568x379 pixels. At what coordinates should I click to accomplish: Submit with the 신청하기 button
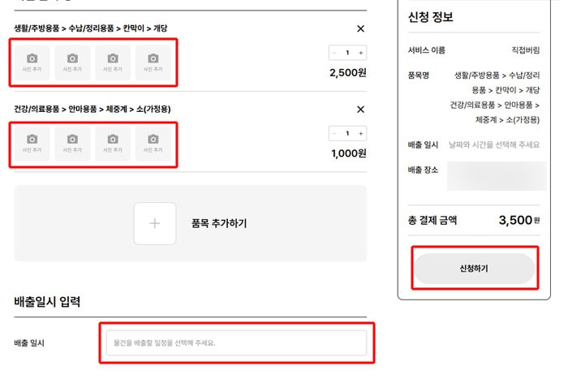point(475,269)
